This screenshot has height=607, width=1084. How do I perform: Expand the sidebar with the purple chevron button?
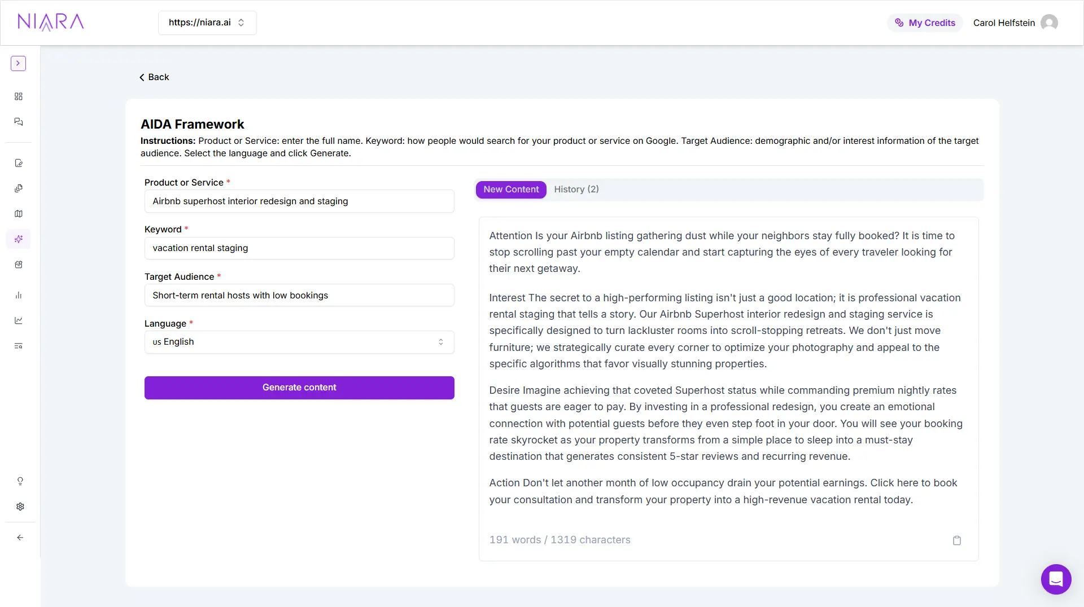coord(18,63)
